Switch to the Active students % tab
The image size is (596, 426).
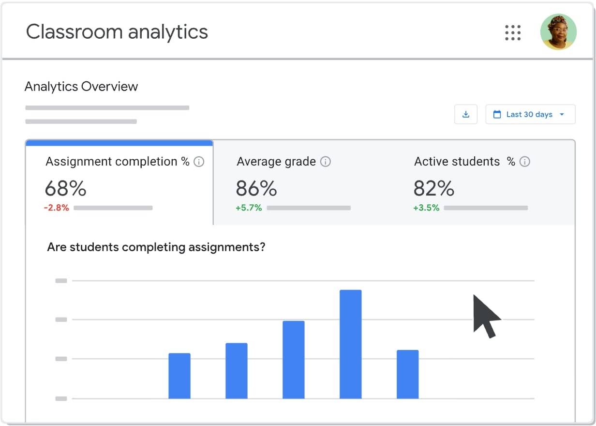click(484, 183)
